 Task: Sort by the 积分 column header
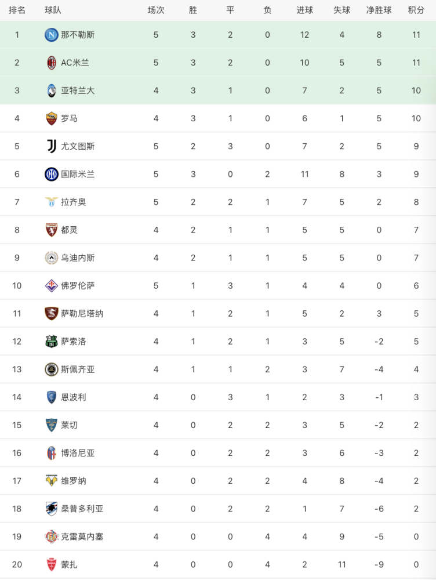tap(416, 10)
